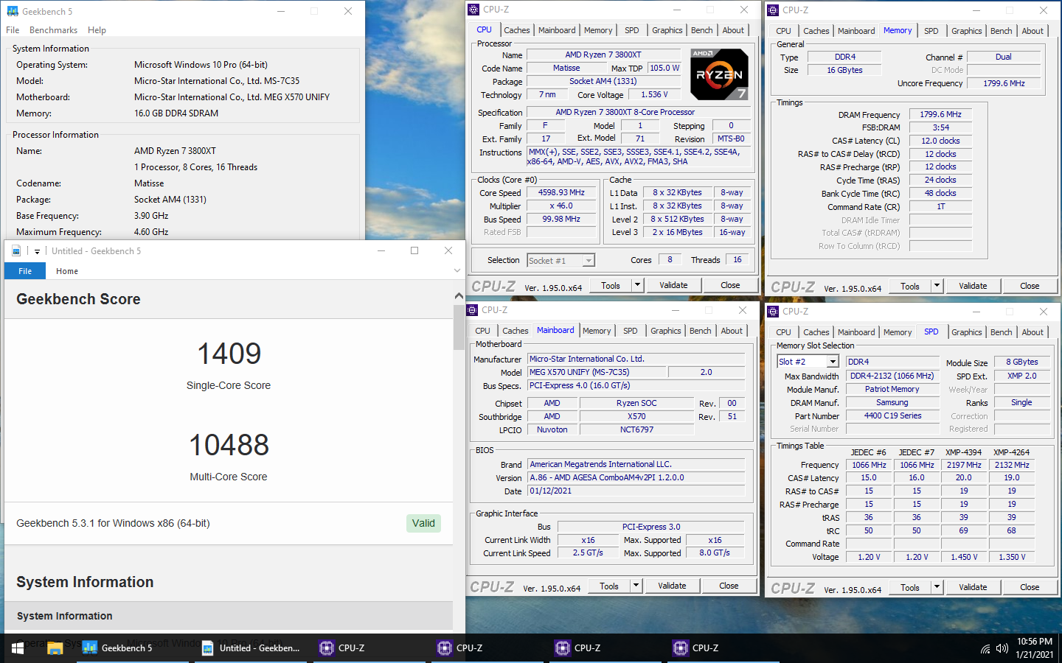Image resolution: width=1062 pixels, height=663 pixels.
Task: Click Tools button in Memory window
Action: coord(910,286)
